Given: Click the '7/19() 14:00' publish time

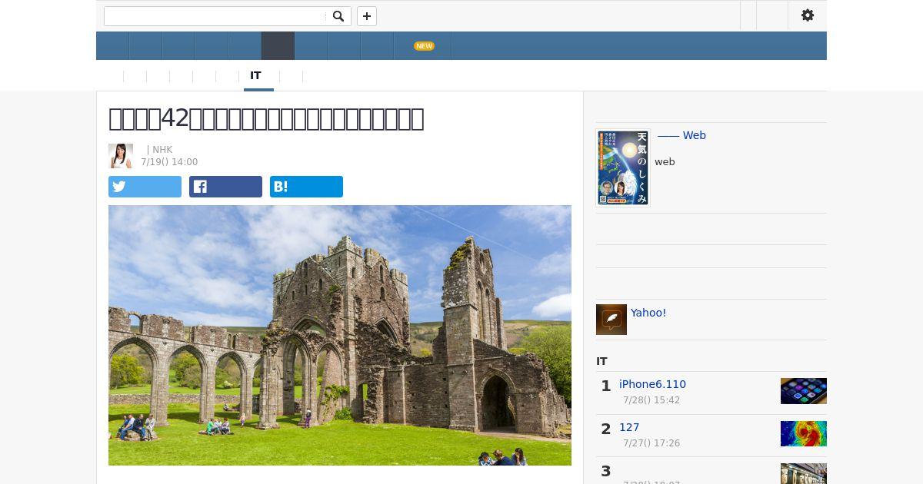Looking at the screenshot, I should 169,162.
